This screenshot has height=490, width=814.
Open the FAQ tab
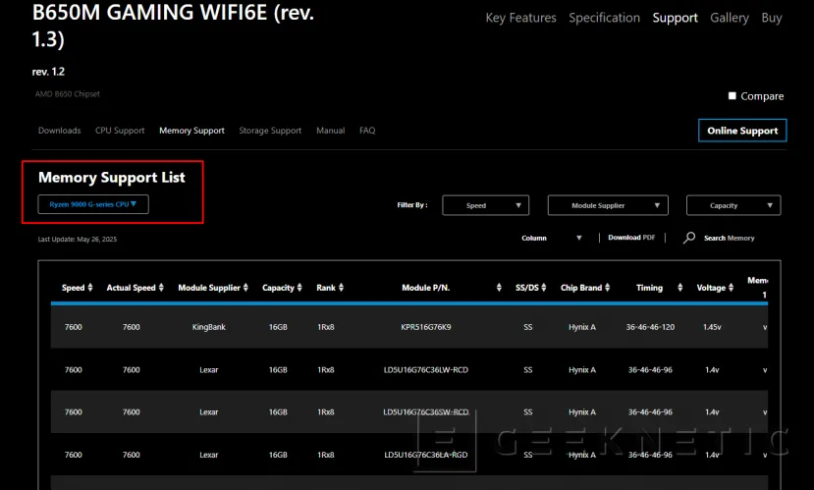pyautogui.click(x=367, y=131)
